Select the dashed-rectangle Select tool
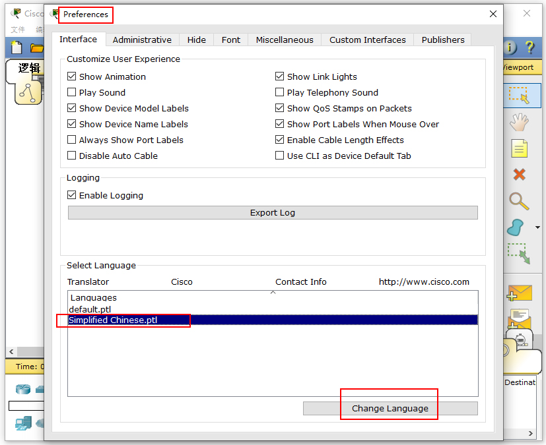 tap(519, 95)
